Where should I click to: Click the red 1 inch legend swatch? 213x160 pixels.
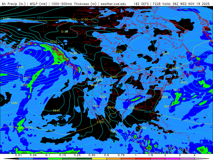[x=143, y=159]
